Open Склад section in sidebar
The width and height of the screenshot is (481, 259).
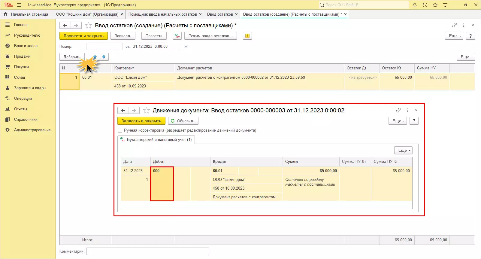[x=19, y=78]
